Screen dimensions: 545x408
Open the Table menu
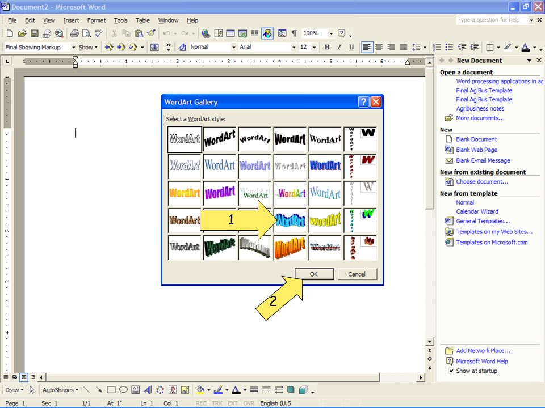point(142,20)
